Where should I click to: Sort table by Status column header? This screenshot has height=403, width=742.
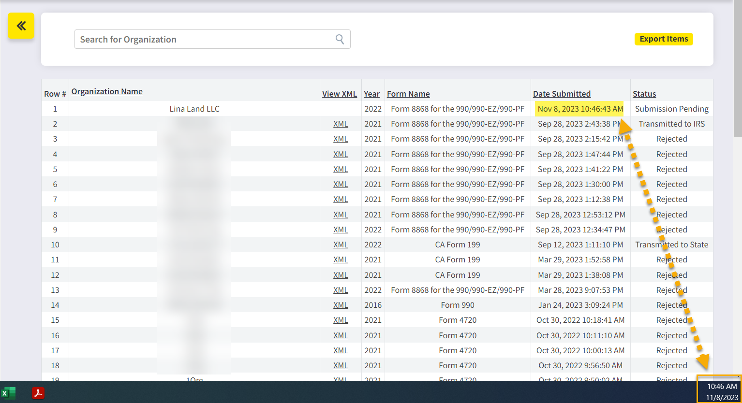[644, 94]
